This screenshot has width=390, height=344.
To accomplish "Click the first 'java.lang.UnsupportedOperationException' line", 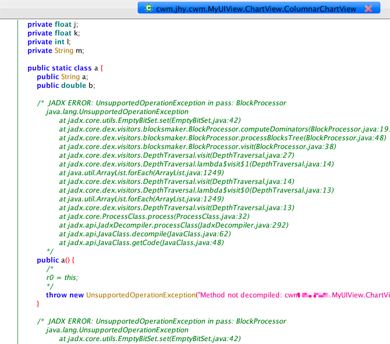I will pyautogui.click(x=117, y=112).
